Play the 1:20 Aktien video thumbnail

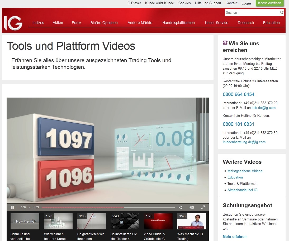pos(58,221)
